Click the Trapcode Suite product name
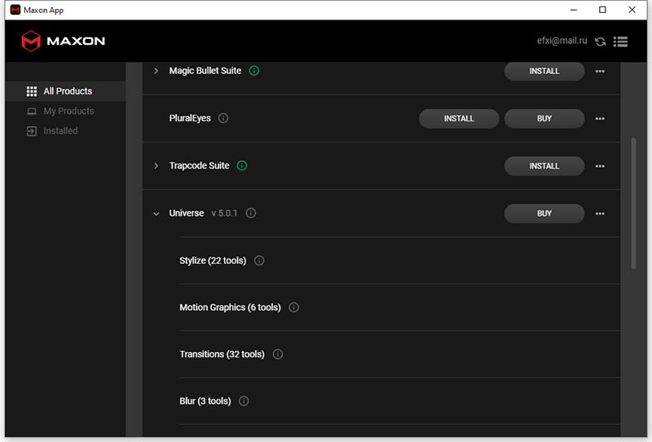Screen dimensions: 652x442 point(199,166)
